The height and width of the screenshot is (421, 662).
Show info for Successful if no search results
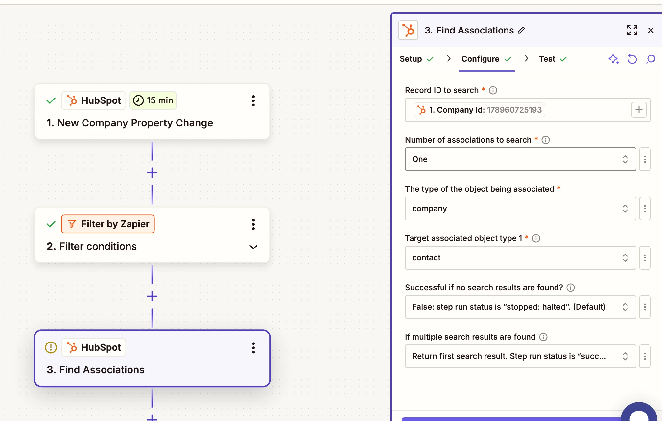click(x=571, y=288)
